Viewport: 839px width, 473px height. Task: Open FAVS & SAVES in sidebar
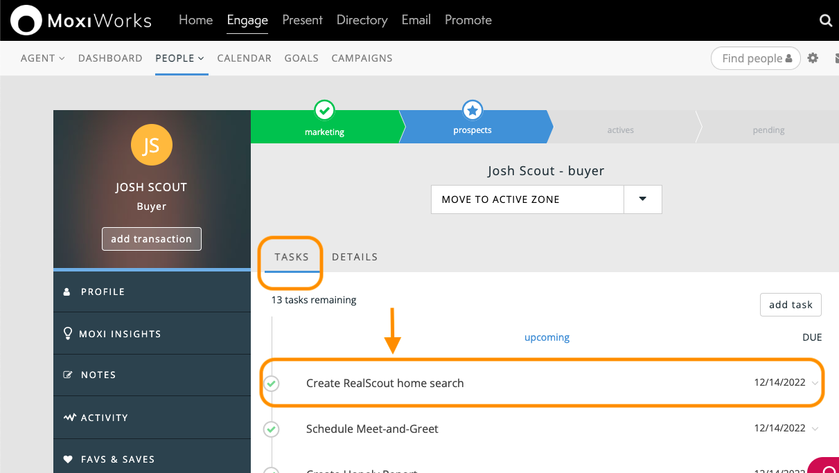pos(152,457)
